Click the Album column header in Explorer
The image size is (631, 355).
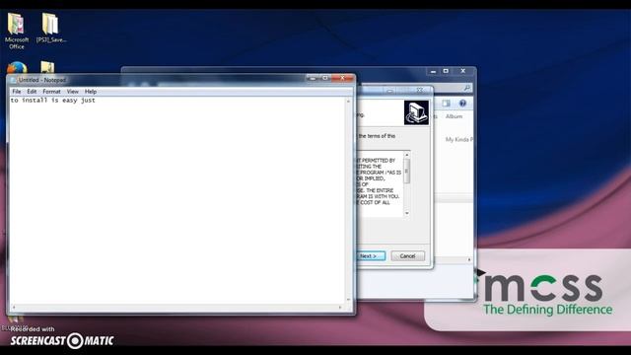(x=454, y=116)
